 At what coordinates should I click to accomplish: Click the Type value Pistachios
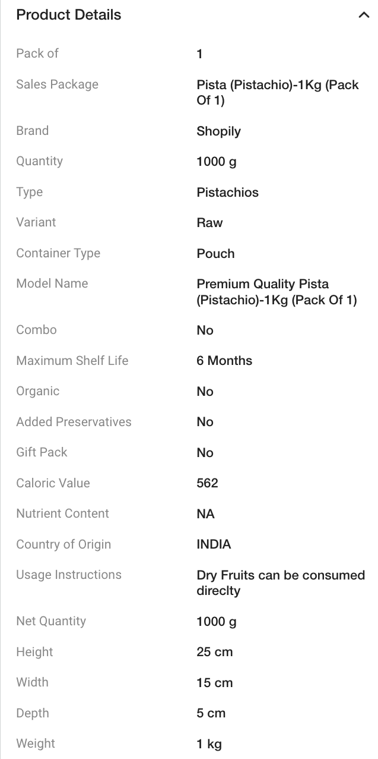(x=227, y=193)
